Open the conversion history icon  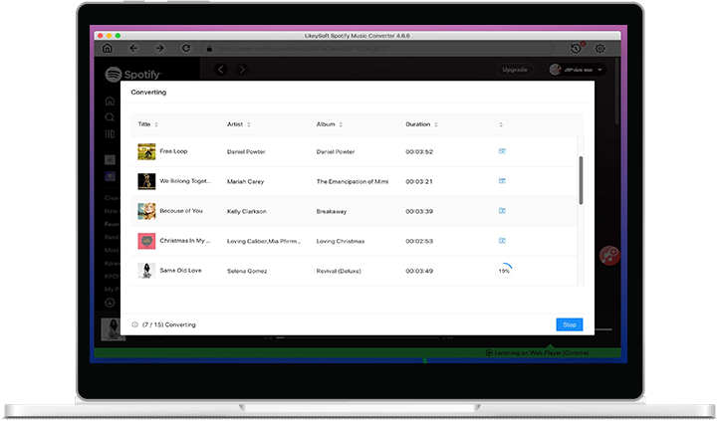577,48
